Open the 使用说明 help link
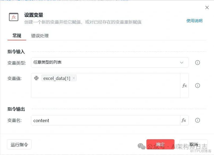 (194, 21)
